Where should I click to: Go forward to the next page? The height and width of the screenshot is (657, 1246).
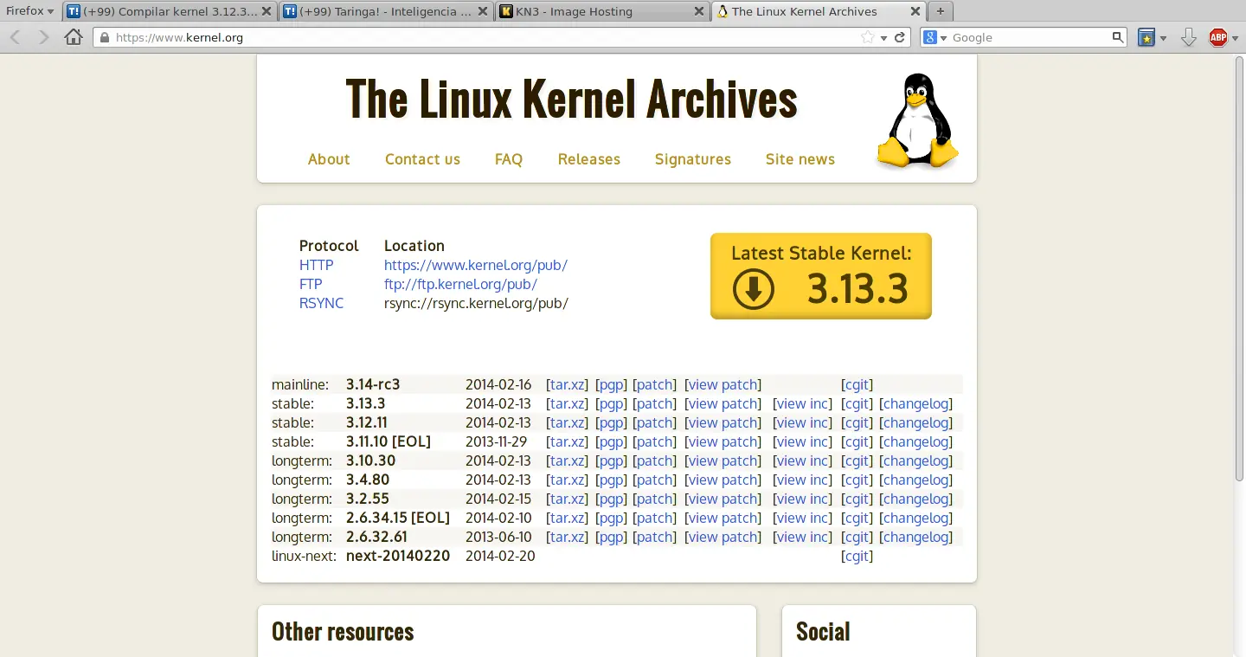pyautogui.click(x=43, y=37)
